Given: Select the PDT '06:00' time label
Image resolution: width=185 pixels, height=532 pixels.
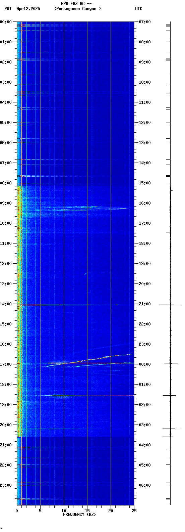Looking at the screenshot, I should (6, 143).
